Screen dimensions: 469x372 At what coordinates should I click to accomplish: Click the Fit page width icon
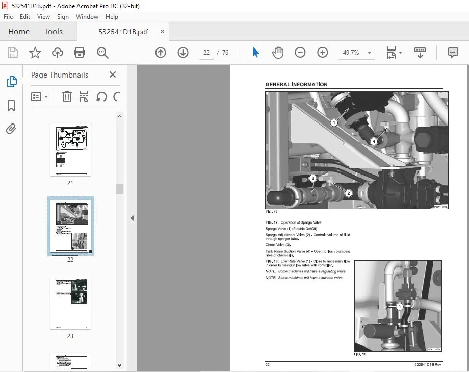[x=391, y=53]
